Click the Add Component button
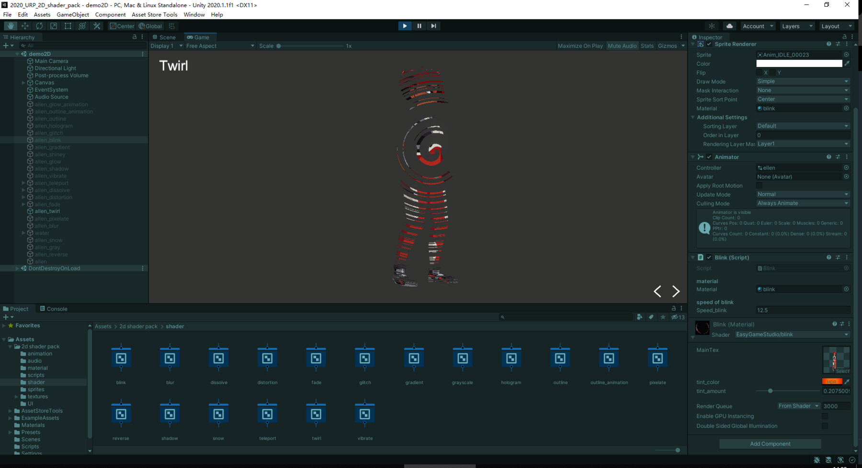 770,444
